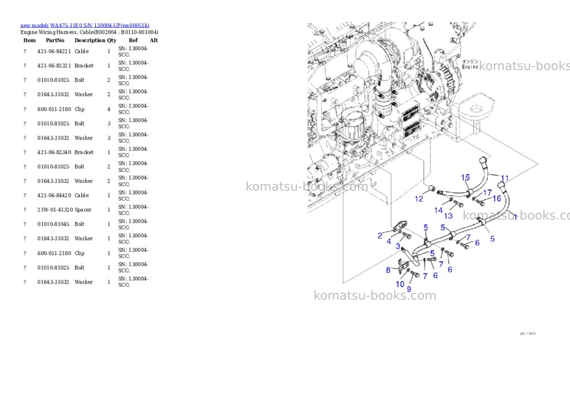Select part number 21W-01-41320

coord(55,210)
